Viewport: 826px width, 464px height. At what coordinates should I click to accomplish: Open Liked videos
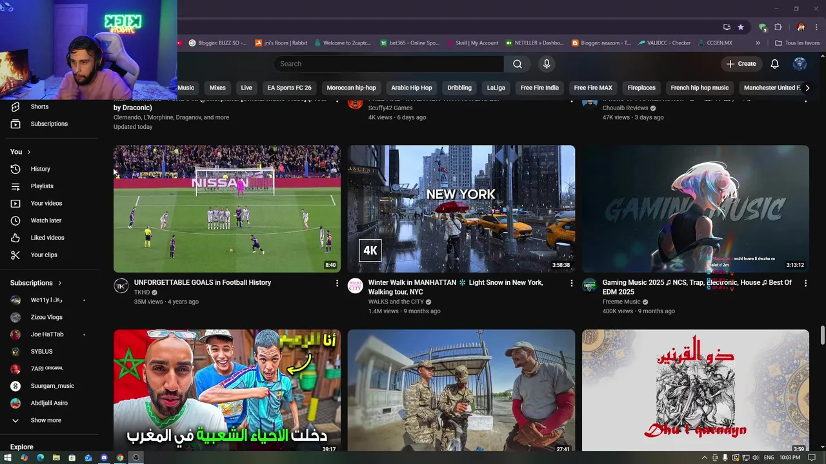pyautogui.click(x=49, y=238)
